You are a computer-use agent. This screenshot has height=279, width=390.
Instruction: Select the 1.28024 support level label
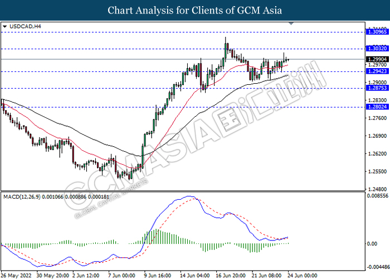coord(377,107)
